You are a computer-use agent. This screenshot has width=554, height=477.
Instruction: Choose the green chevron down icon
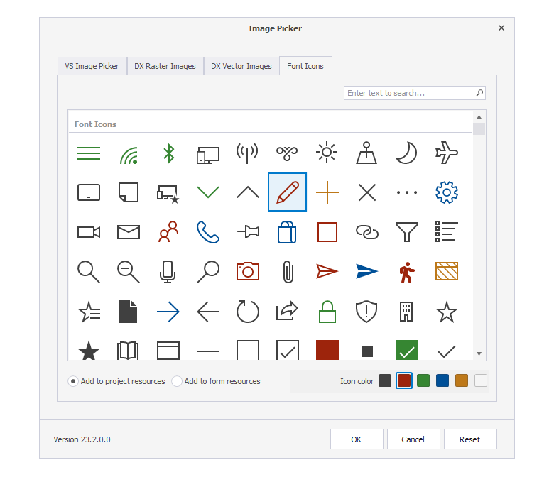[x=207, y=192]
